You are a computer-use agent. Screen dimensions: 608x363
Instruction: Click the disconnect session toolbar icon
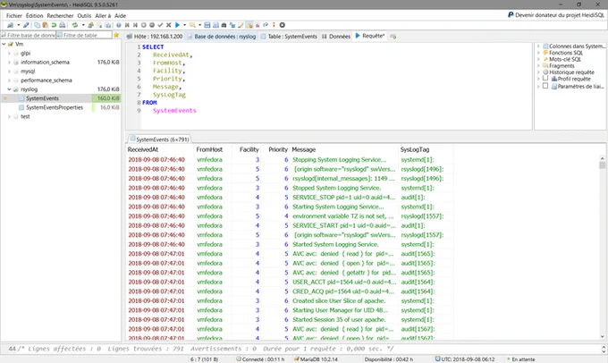(x=26, y=25)
